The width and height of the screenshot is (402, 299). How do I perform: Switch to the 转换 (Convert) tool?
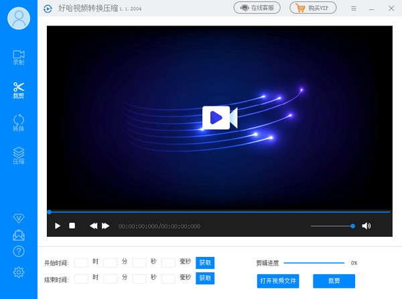coord(19,123)
